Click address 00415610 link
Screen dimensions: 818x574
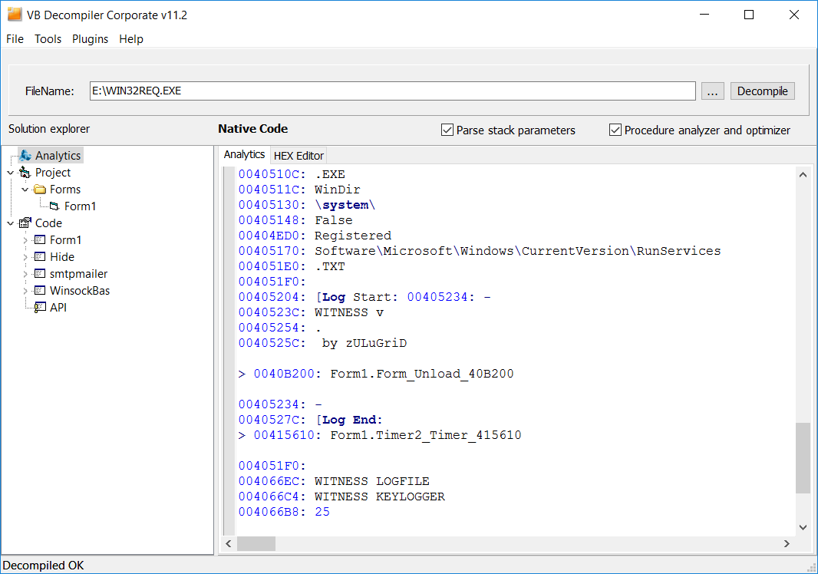[285, 435]
